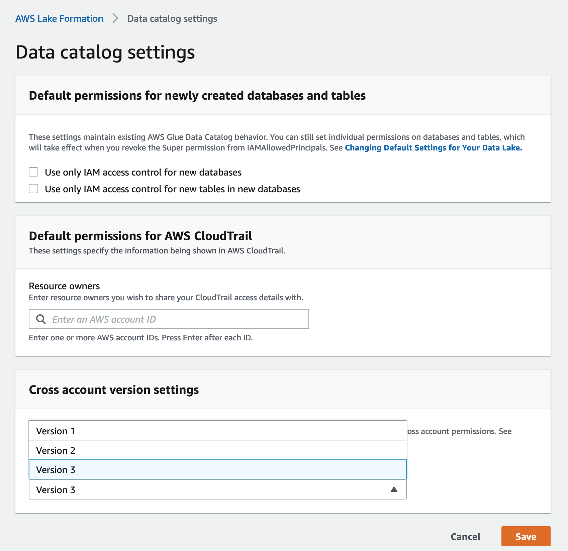Open Changing Default Settings for Your Data Lake link
This screenshot has width=568, height=551.
click(x=433, y=148)
